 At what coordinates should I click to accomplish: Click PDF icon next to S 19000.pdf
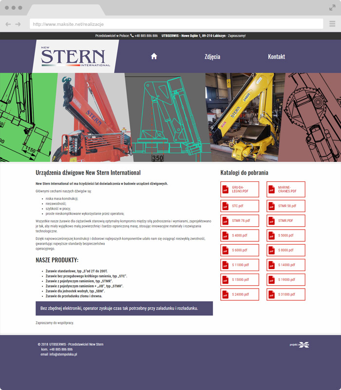tap(272, 279)
